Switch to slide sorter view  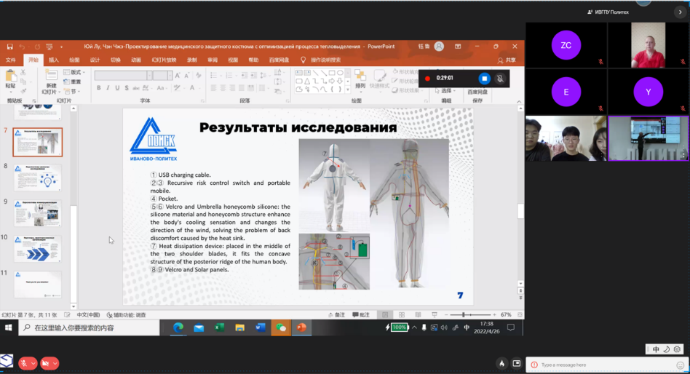(x=401, y=315)
